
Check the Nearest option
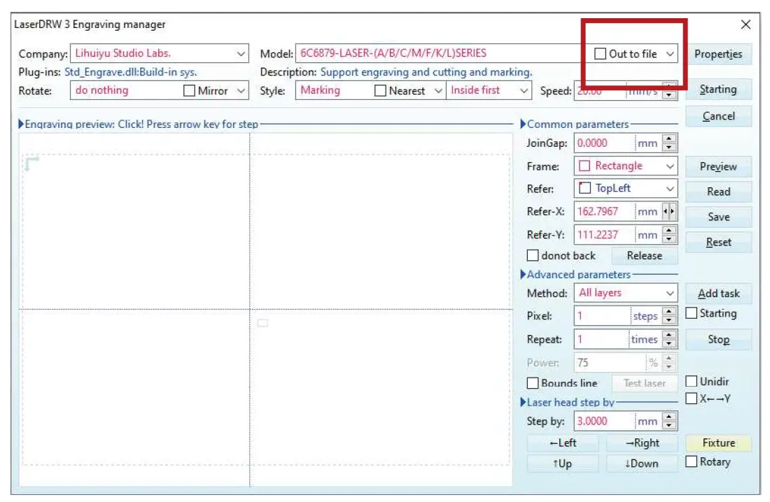(x=379, y=91)
